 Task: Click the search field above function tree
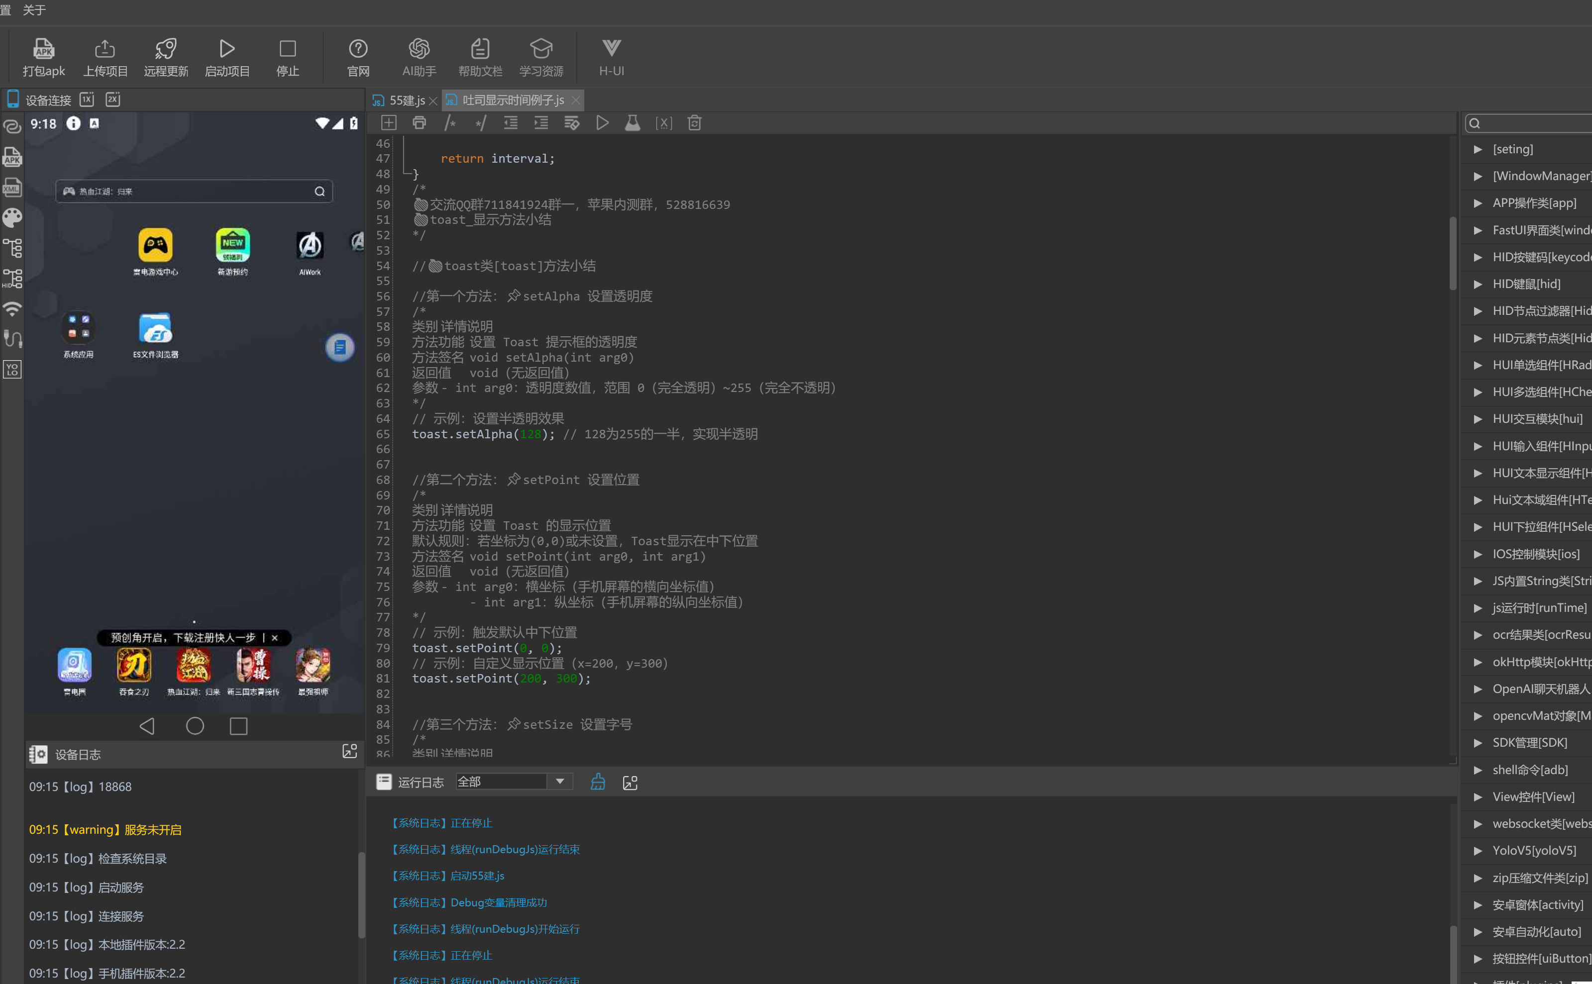[x=1529, y=123]
